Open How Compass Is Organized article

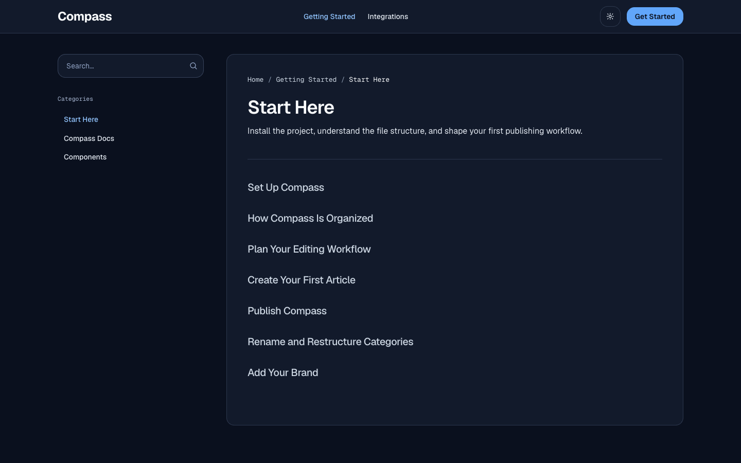(310, 218)
